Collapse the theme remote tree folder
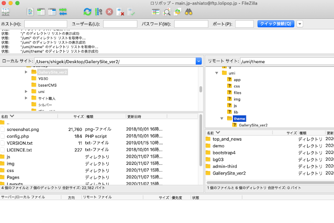The image size is (334, 223). coord(222,118)
